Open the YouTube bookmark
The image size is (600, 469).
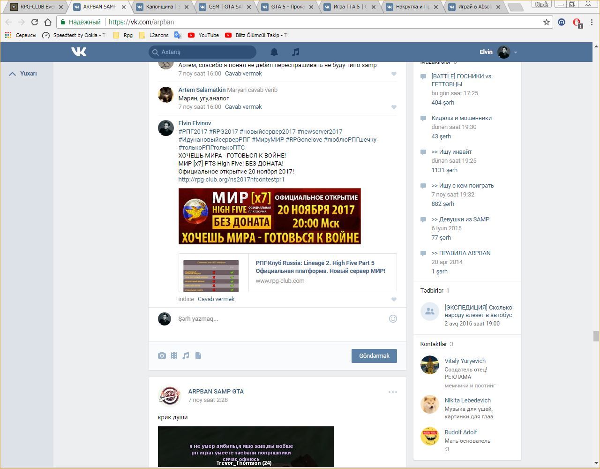tap(203, 35)
